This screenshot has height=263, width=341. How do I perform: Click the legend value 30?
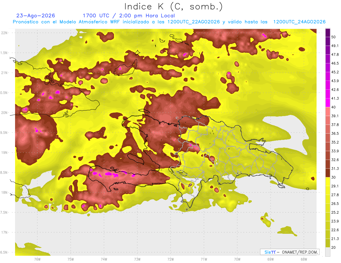334,177
